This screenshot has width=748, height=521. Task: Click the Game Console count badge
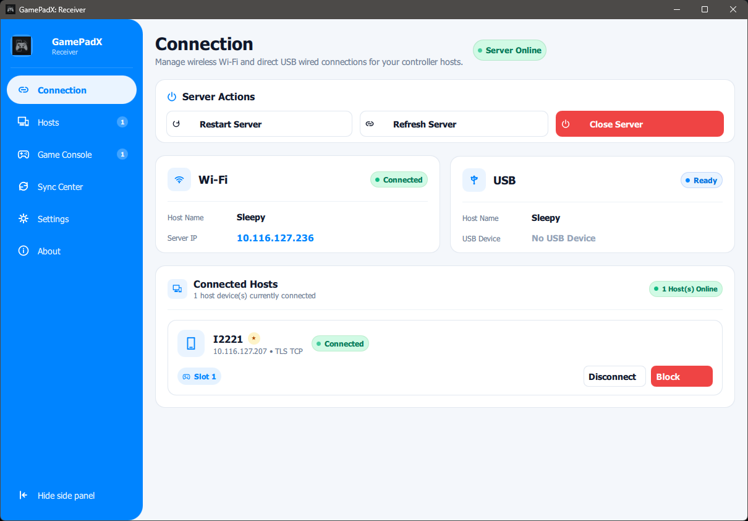122,155
